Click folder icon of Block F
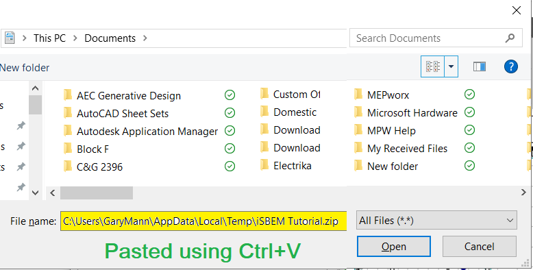533x270 pixels. pos(68,148)
